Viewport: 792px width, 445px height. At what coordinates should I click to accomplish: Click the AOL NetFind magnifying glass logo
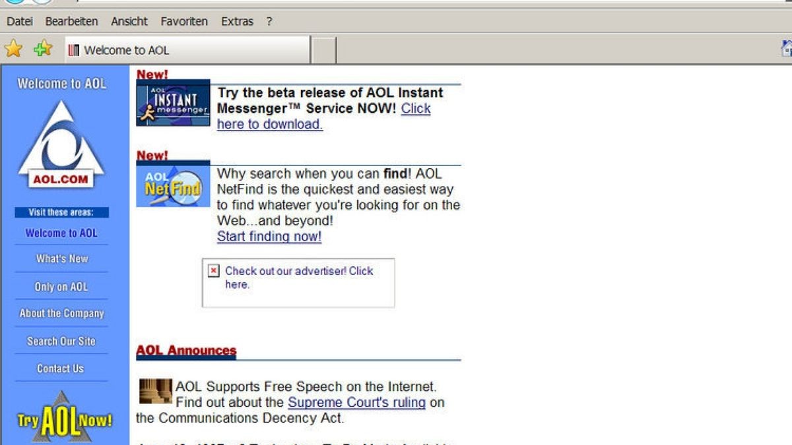[x=173, y=187]
